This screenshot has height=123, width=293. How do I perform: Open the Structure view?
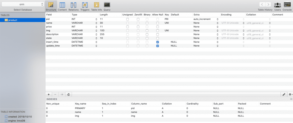click(x=51, y=6)
